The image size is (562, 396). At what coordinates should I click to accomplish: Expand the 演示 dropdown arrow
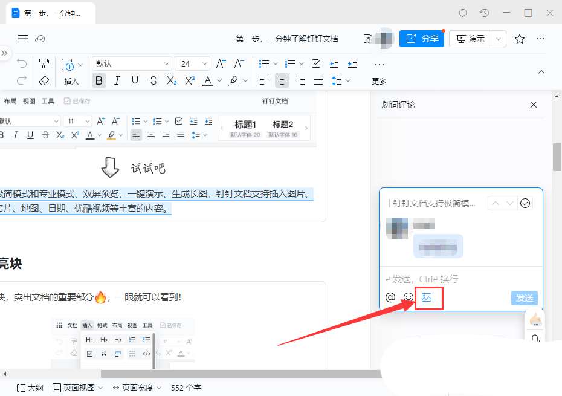click(x=499, y=39)
